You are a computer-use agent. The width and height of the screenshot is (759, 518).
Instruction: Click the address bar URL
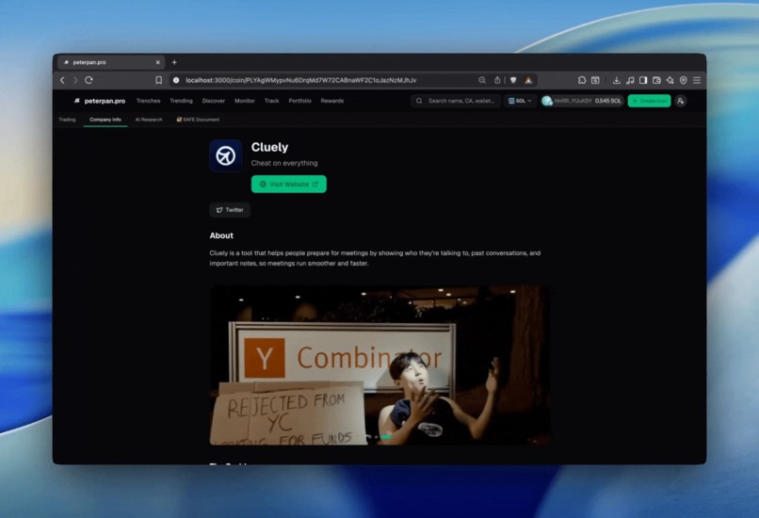tap(300, 80)
